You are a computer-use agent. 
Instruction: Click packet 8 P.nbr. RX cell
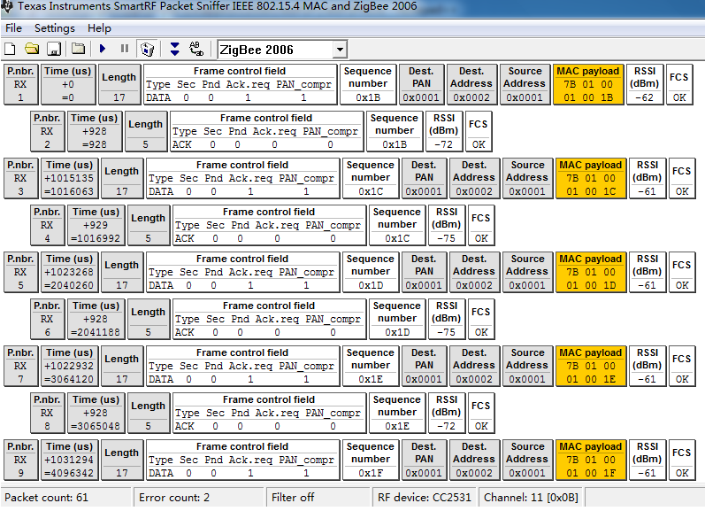click(47, 413)
